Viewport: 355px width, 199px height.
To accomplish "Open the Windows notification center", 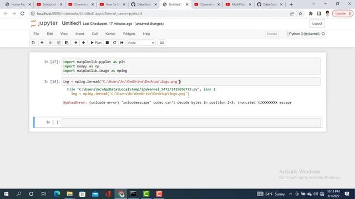I will coord(347,194).
